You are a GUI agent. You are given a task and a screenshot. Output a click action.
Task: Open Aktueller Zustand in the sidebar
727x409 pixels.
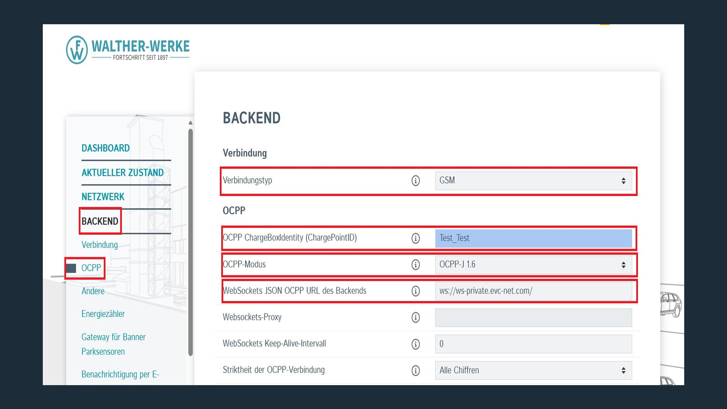123,173
